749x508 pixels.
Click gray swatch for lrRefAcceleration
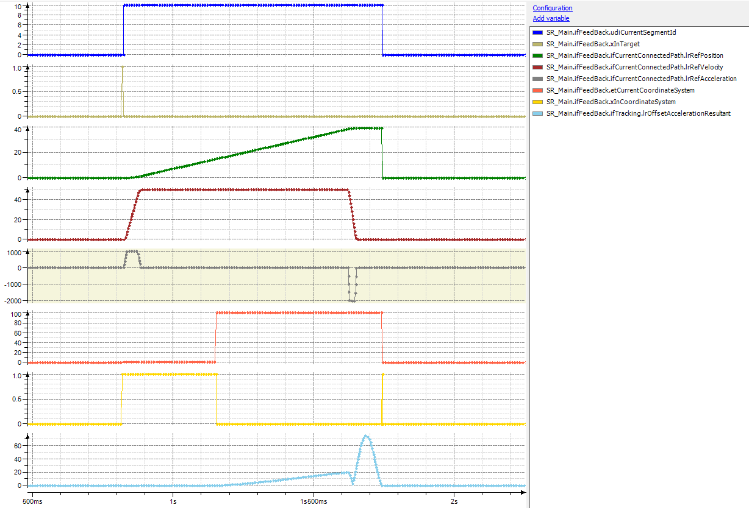coord(537,79)
